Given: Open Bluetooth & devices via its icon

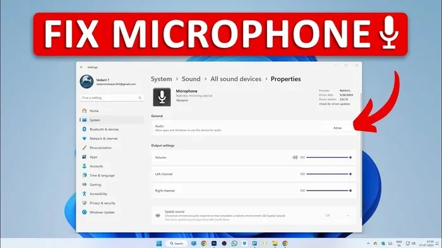Looking at the screenshot, I should tap(84, 129).
